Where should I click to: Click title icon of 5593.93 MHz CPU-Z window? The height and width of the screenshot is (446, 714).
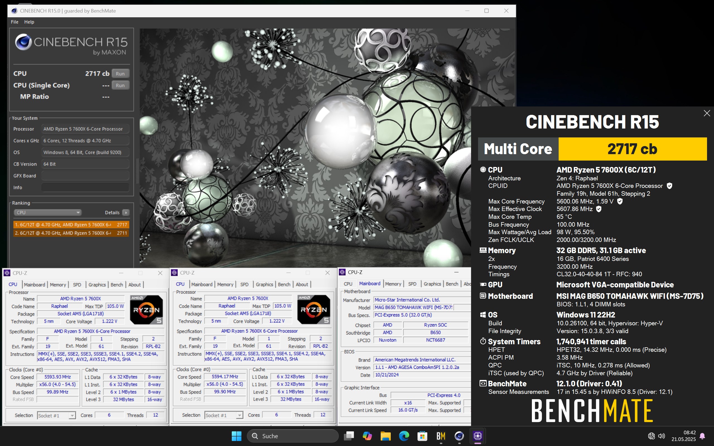[x=7, y=273]
